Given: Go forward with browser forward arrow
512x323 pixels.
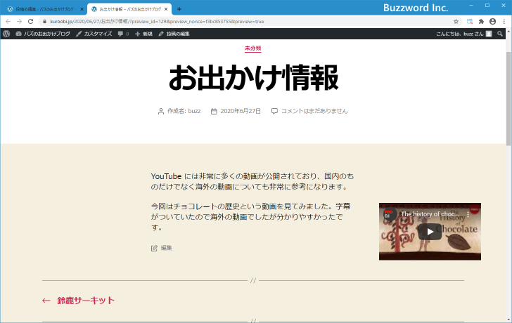Looking at the screenshot, I should [x=19, y=22].
